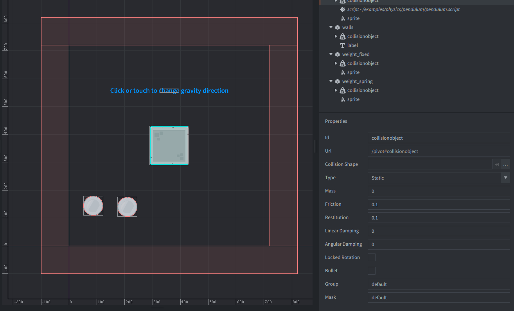The image size is (514, 311).
Task: Collapse the weight_spring tree node
Action: click(331, 81)
